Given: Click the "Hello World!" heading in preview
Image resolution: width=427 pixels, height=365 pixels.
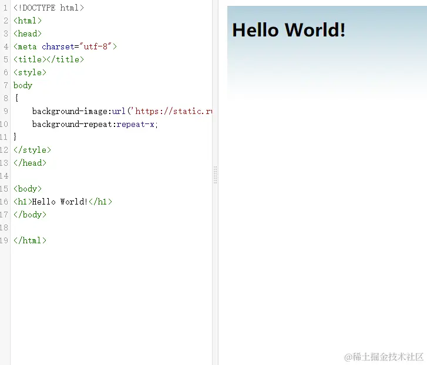Looking at the screenshot, I should click(288, 30).
